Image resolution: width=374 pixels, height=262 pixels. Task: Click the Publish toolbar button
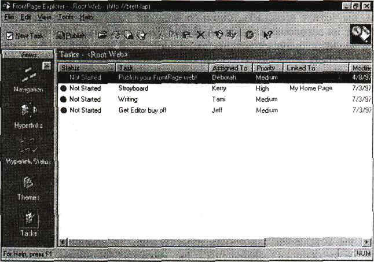coord(71,36)
